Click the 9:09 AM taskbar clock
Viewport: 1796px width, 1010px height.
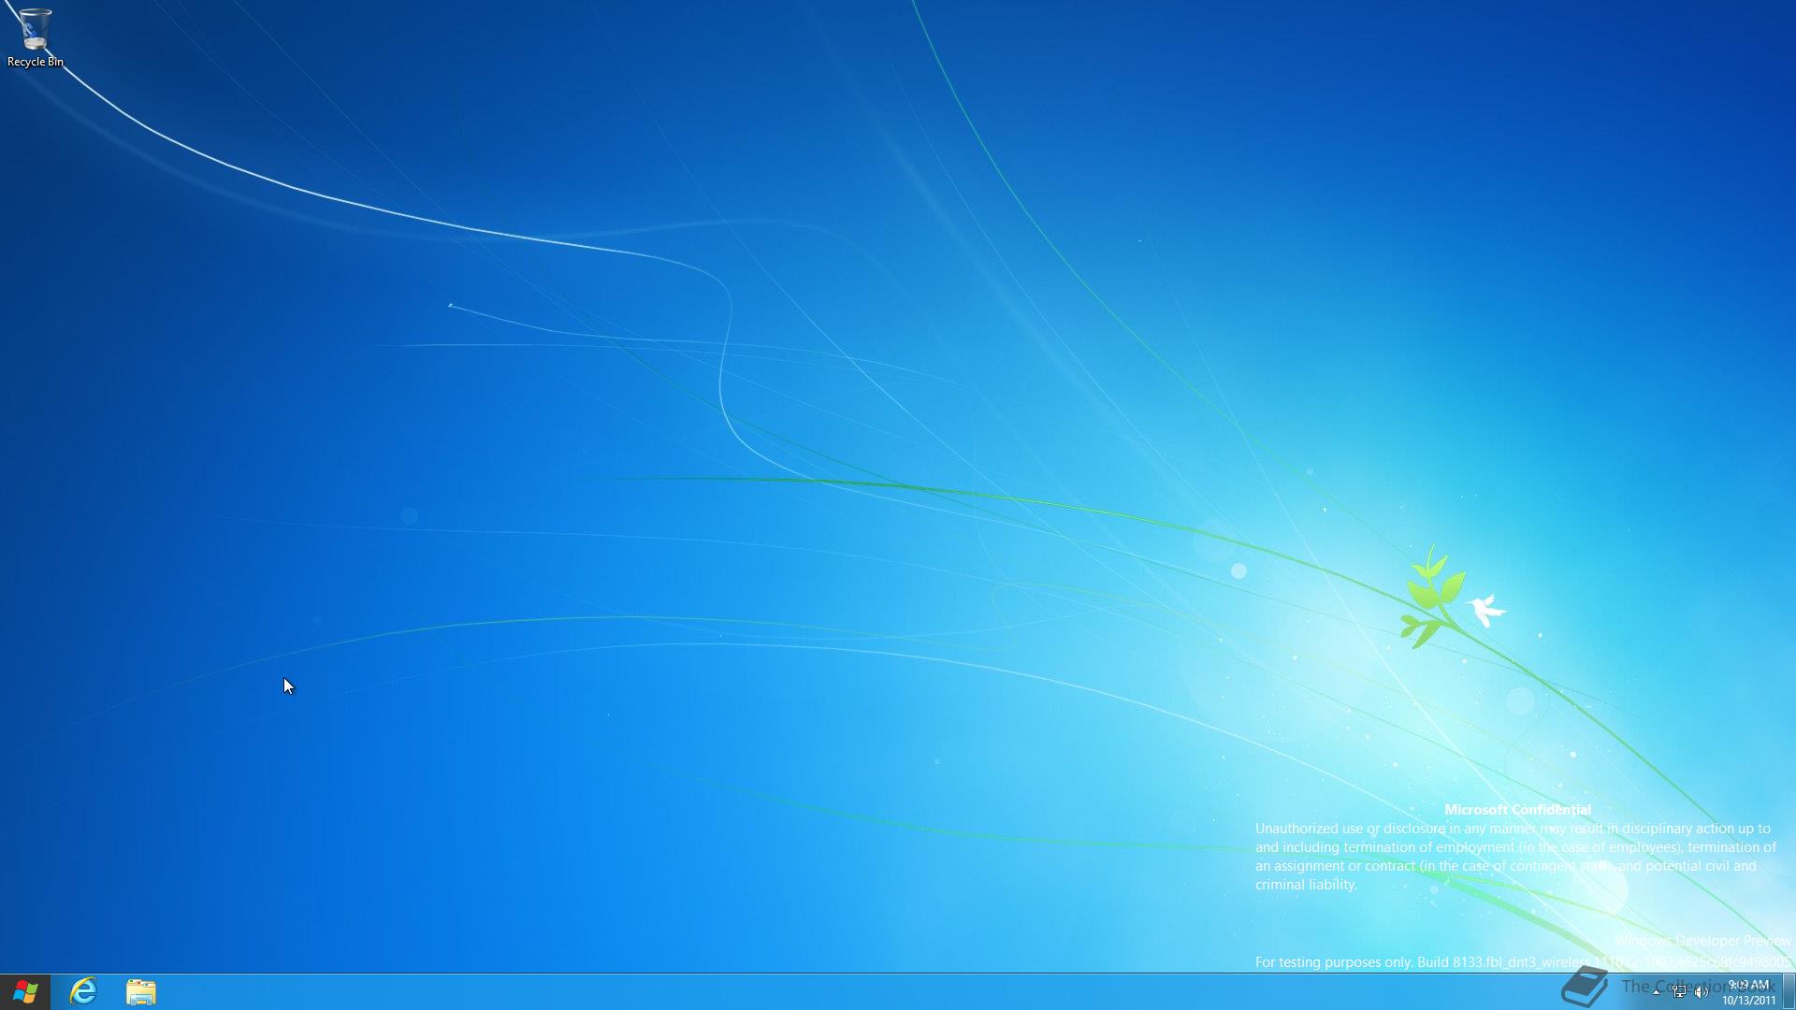[x=1748, y=984]
